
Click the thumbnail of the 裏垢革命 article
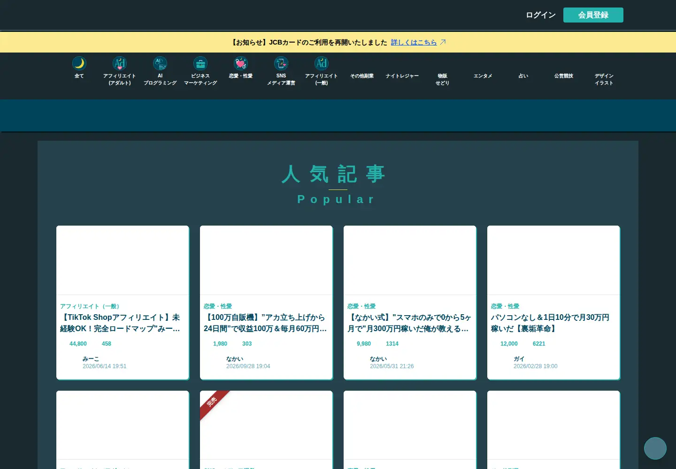tap(553, 260)
